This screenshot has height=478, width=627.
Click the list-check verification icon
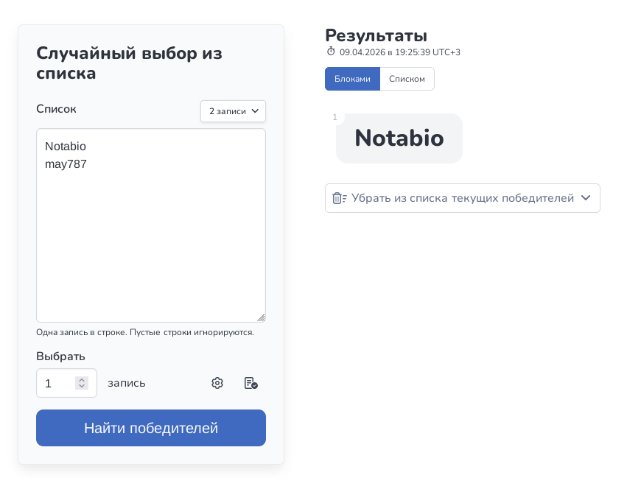point(251,383)
